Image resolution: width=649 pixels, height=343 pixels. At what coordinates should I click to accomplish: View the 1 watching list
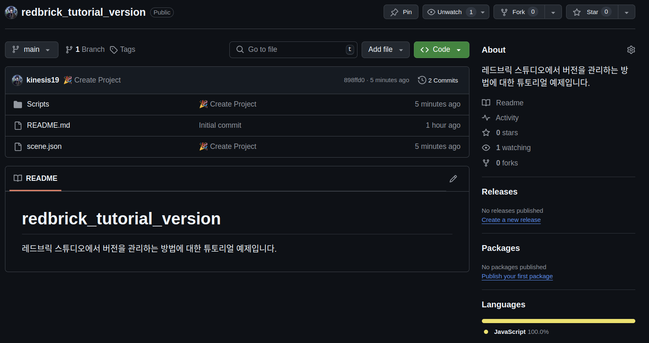click(x=513, y=148)
